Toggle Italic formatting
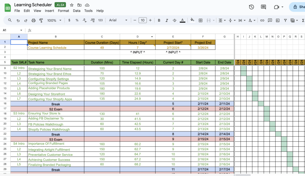This screenshot has height=176, width=305. [167, 20]
